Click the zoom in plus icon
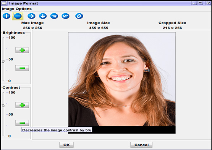The width and height of the screenshot is (212, 150). coord(6,16)
